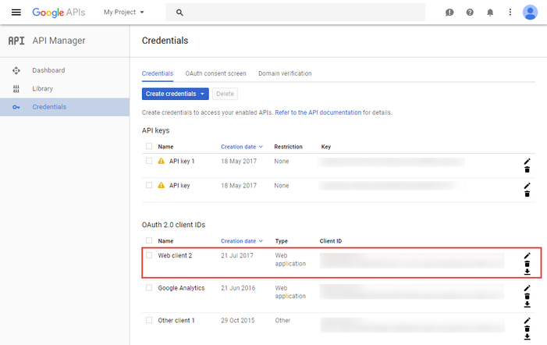This screenshot has height=345, width=547.
Task: Select the Google Analytics row checkbox
Action: [x=149, y=288]
